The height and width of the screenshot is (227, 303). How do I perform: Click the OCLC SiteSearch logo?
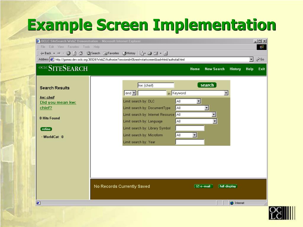(63, 68)
